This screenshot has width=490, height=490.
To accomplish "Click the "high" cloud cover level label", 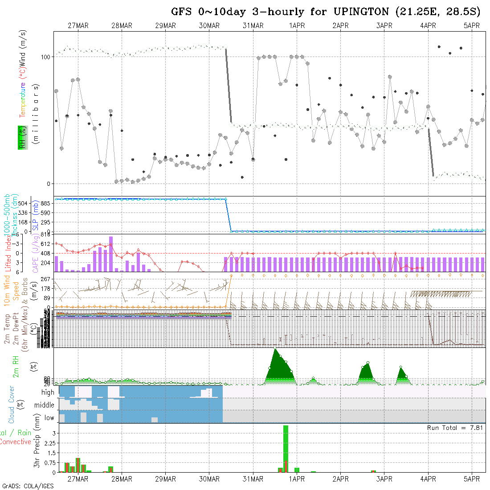I will [48, 392].
